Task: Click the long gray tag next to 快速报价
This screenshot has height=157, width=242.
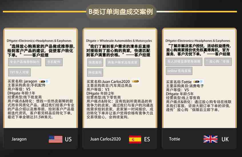Action: 123,62
